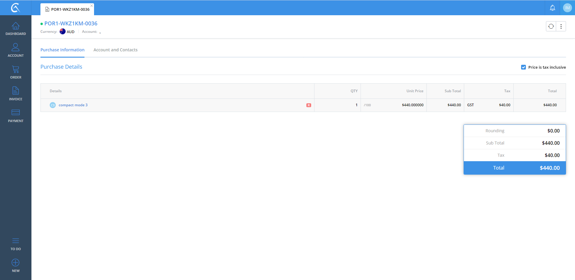This screenshot has width=575, height=280.
Task: Click the red R badge on item row
Action: click(308, 105)
